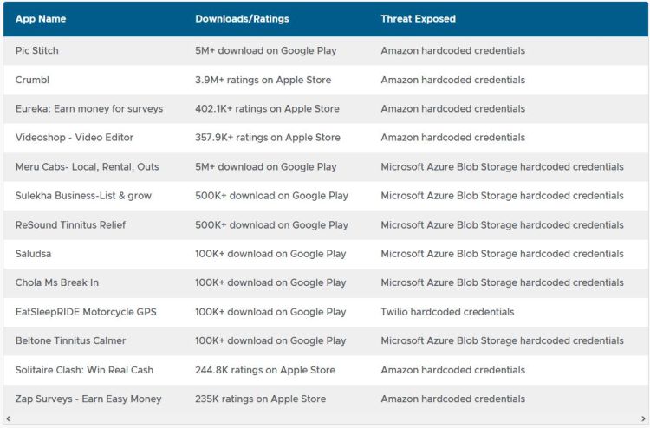Click 244.8K ratings on Apple Store cell
Viewport: 650px width, 428px height.
[x=265, y=370]
